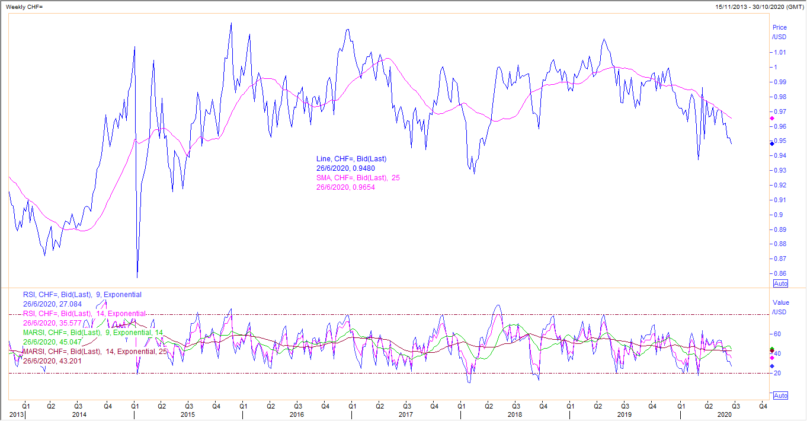Click the line value '26/6/2020, 0.9480'
Image resolution: width=807 pixels, height=421 pixels.
point(345,168)
